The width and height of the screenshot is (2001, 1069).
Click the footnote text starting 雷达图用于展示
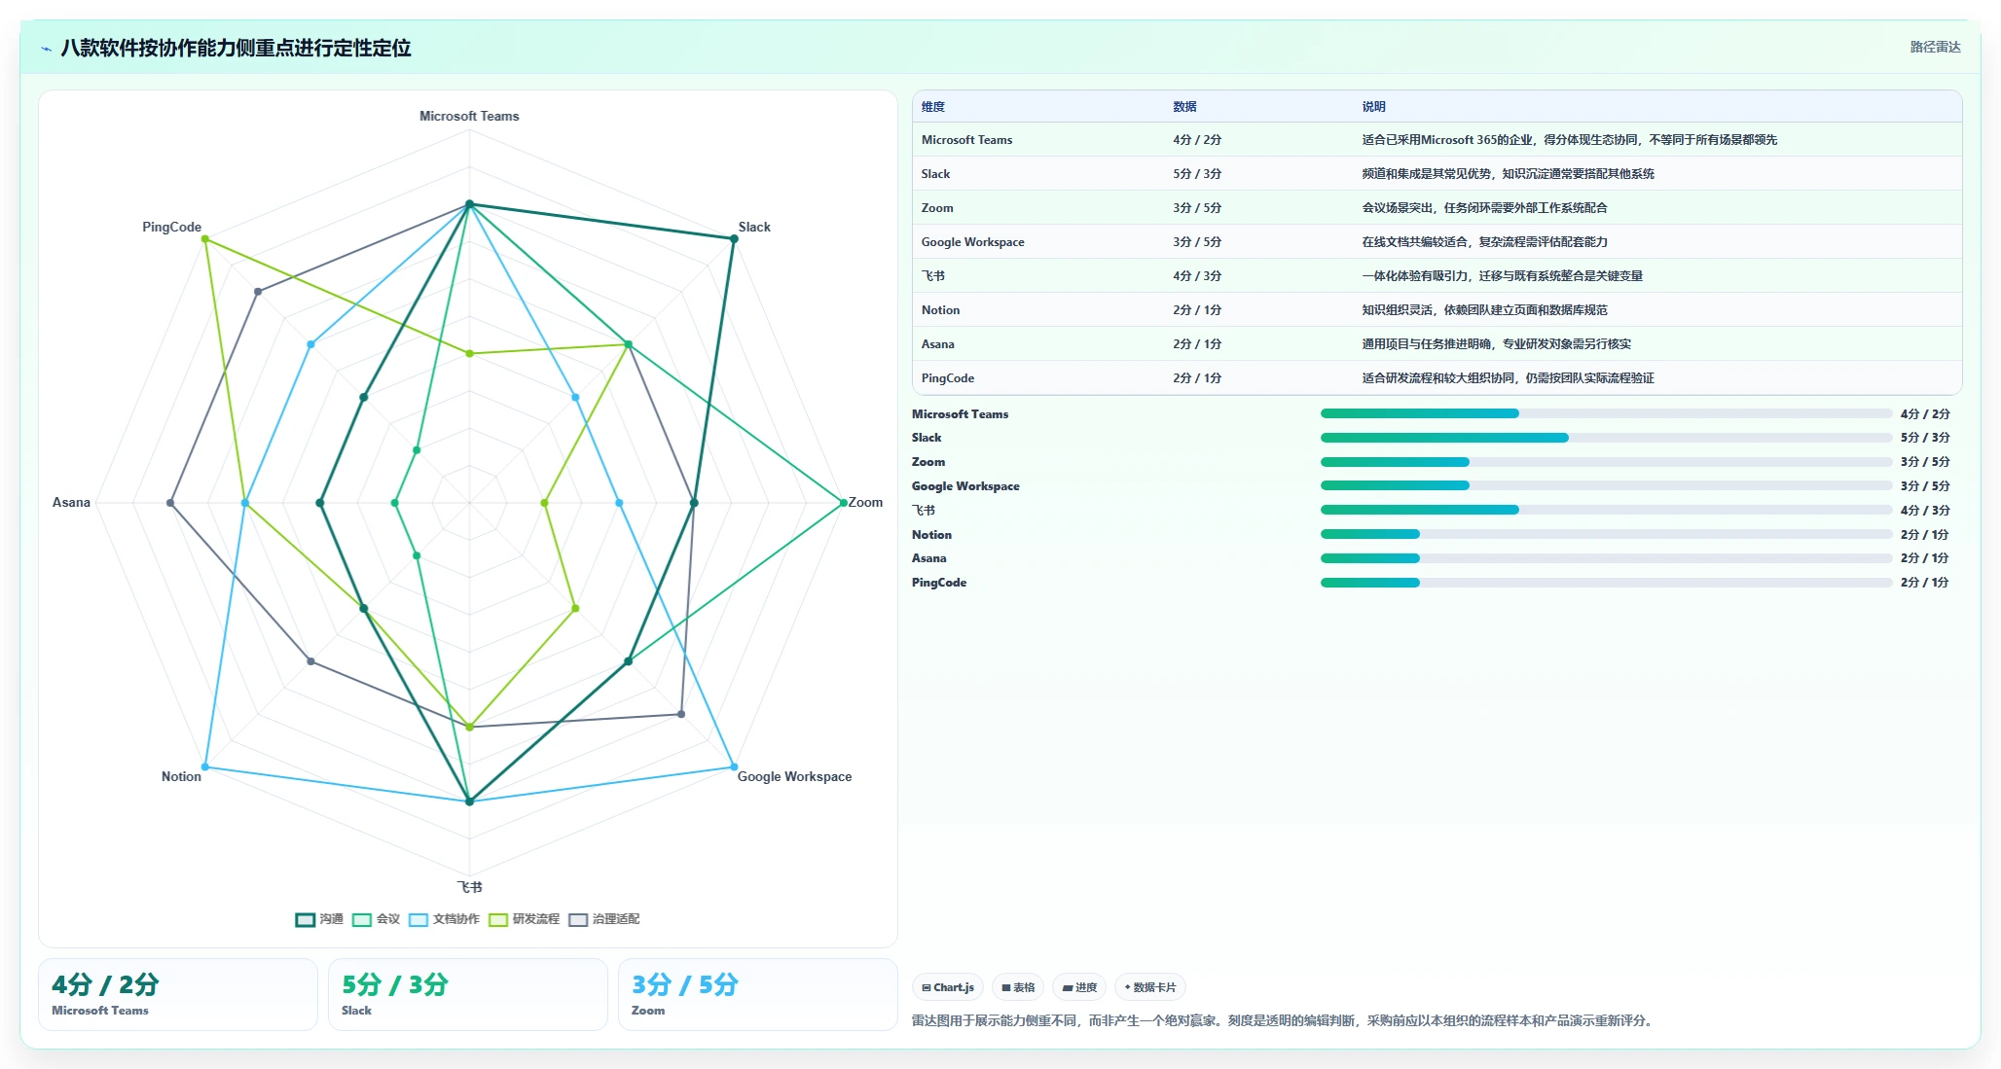click(1284, 1020)
